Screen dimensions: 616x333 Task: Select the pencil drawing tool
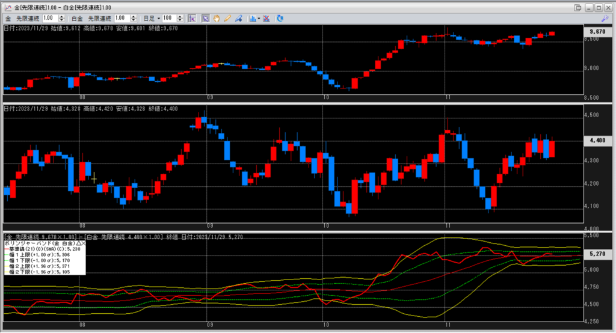tap(227, 19)
